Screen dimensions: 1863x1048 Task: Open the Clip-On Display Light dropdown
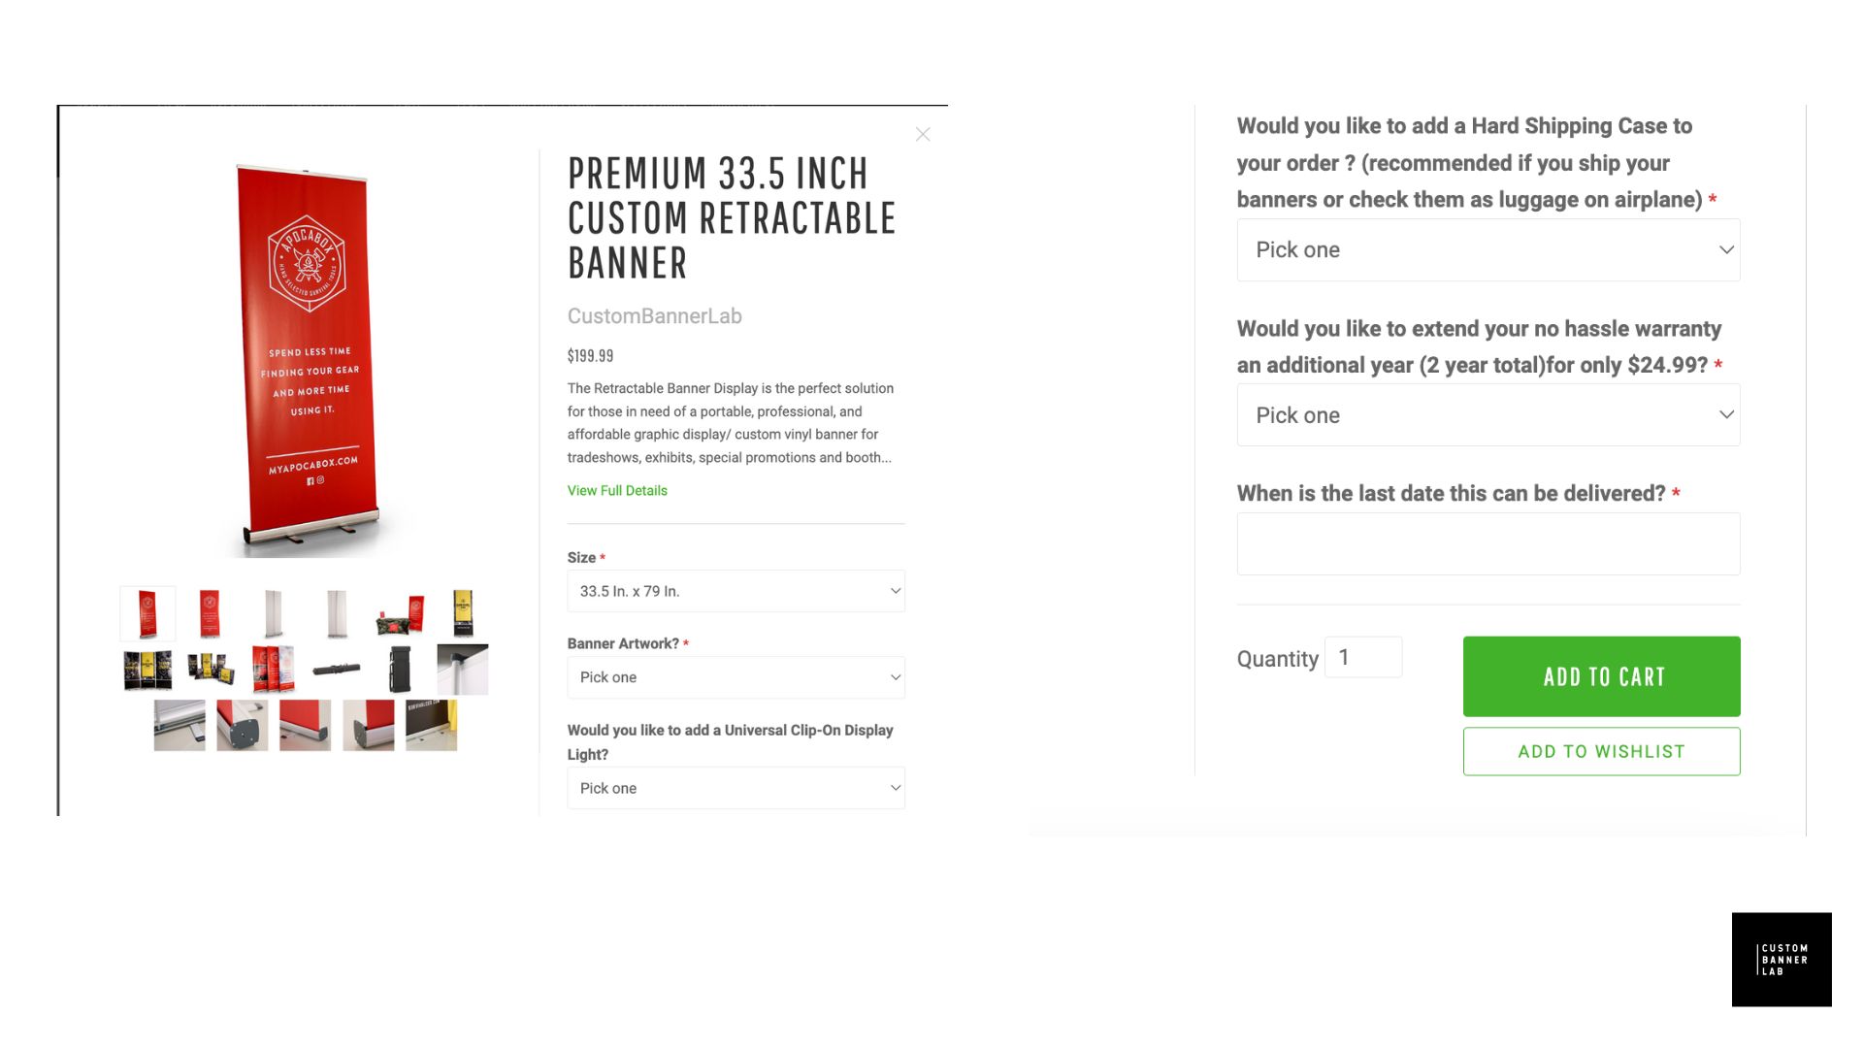tap(735, 788)
